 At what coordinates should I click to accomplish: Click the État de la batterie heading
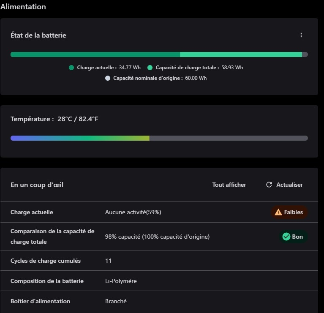[x=38, y=35]
